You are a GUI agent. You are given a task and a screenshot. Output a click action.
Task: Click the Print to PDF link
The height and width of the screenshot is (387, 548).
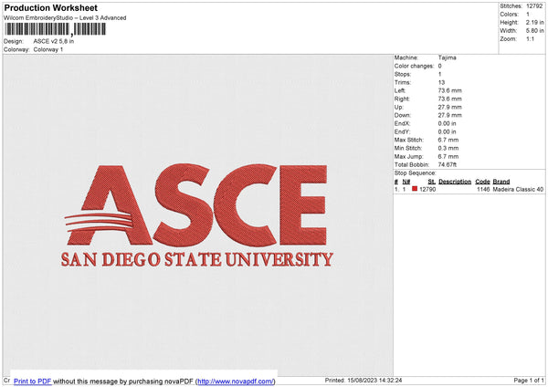pyautogui.click(x=32, y=380)
